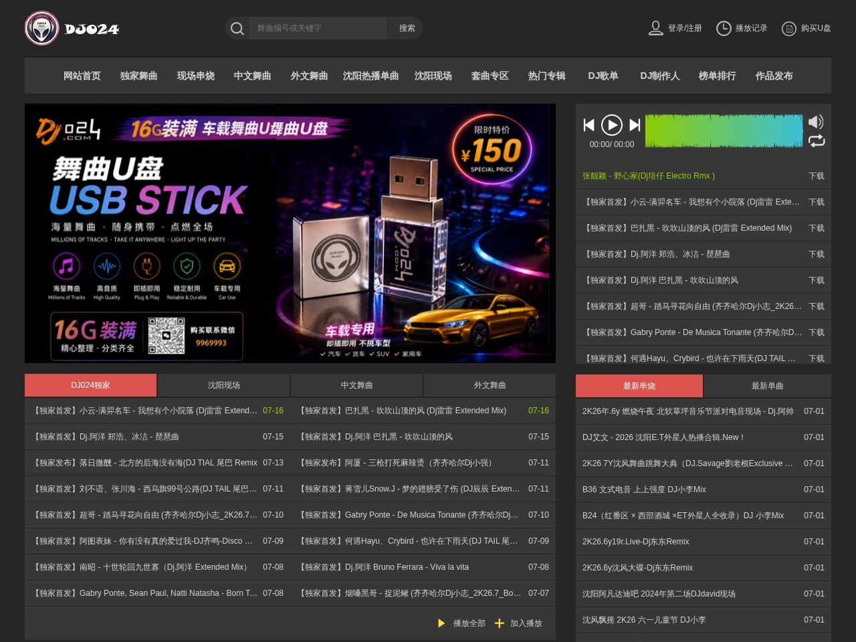This screenshot has height=642, width=856.
Task: Open DJ歌单 navigation item
Action: [x=603, y=76]
